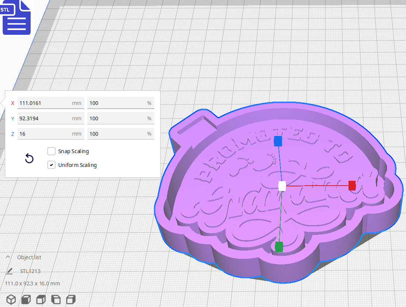Click the red X-axis scale handle

[352, 185]
